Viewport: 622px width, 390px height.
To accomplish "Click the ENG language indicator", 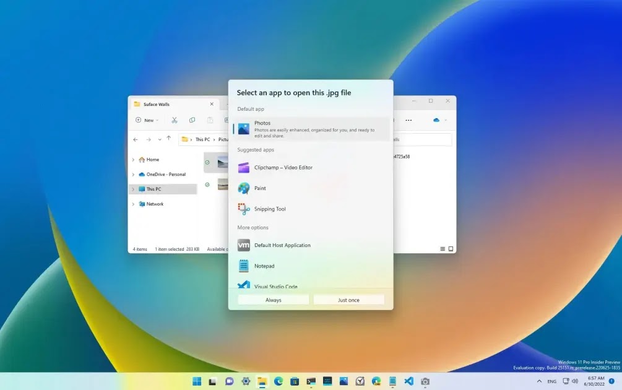I will tap(552, 381).
